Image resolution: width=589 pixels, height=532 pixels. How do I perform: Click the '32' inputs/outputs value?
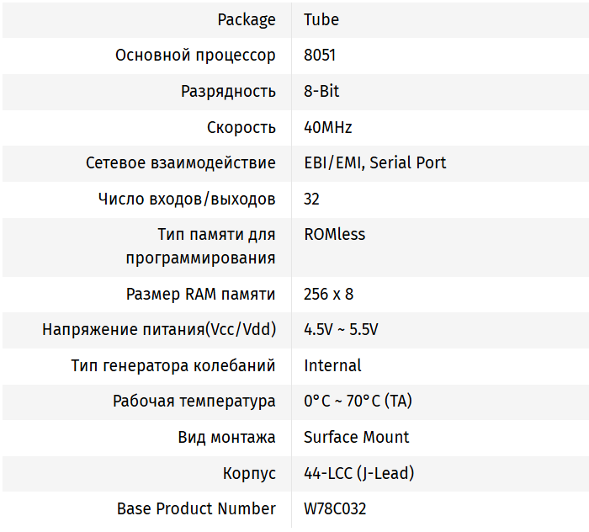pos(311,199)
